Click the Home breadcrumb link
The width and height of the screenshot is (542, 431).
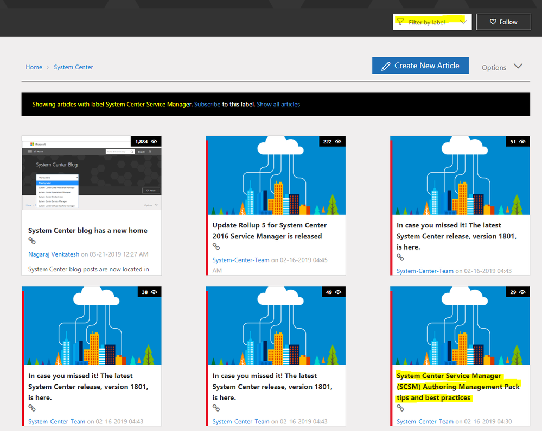(x=34, y=67)
